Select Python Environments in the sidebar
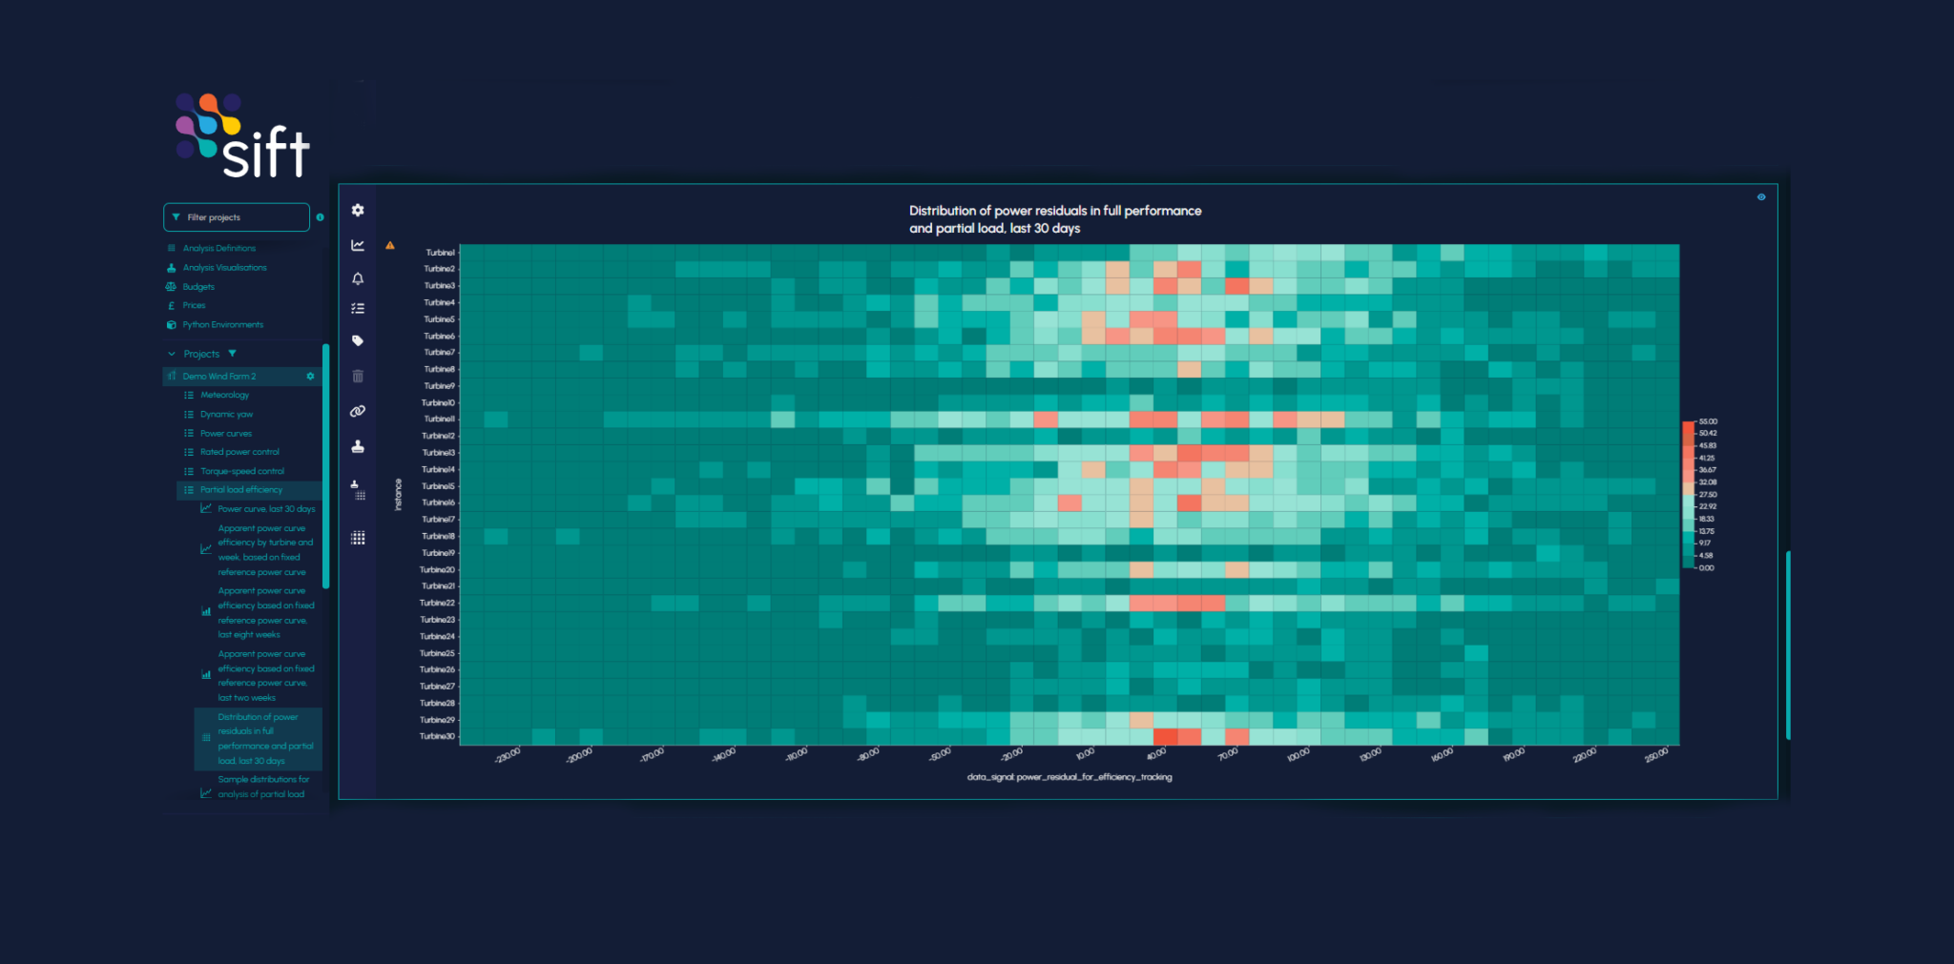This screenshot has height=964, width=1954. (222, 324)
